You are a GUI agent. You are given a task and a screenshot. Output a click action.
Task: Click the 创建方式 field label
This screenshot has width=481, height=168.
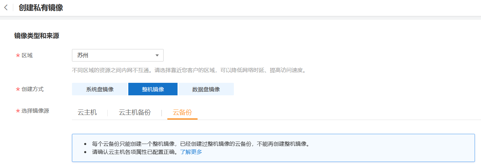33,89
